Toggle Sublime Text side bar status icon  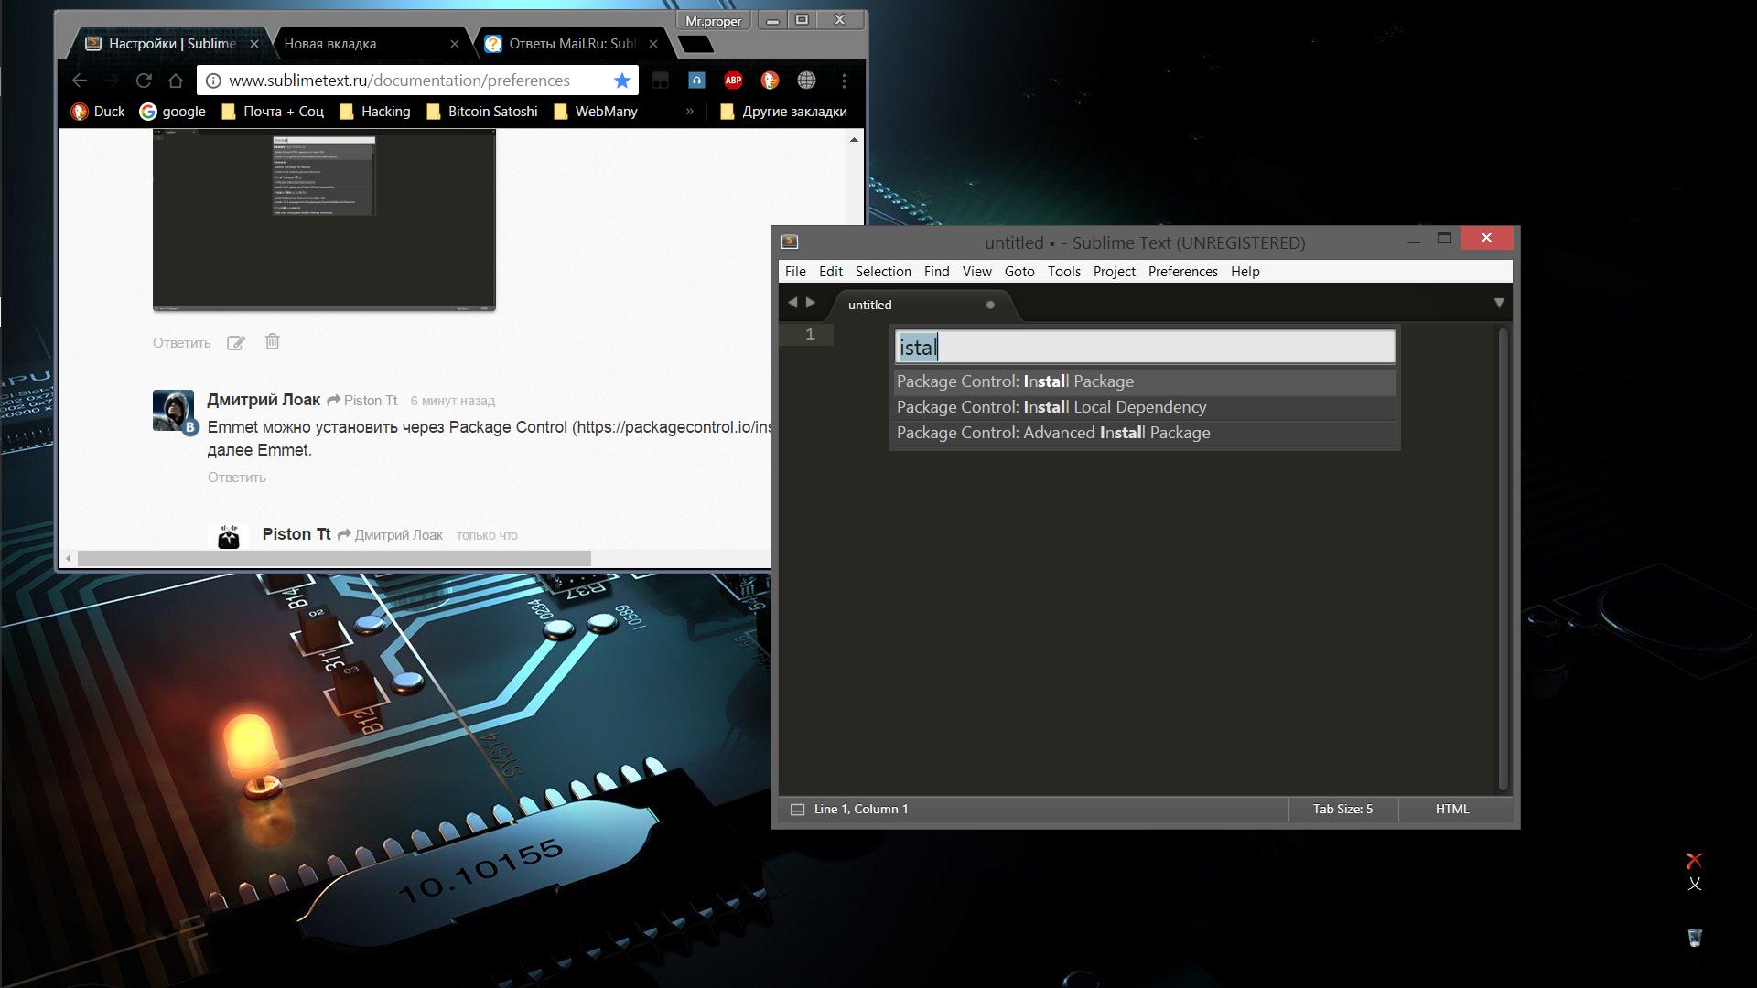pos(797,810)
